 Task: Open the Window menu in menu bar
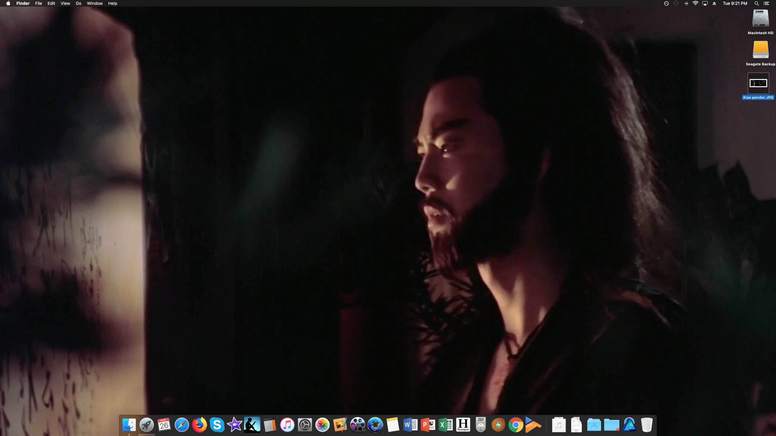tap(95, 3)
